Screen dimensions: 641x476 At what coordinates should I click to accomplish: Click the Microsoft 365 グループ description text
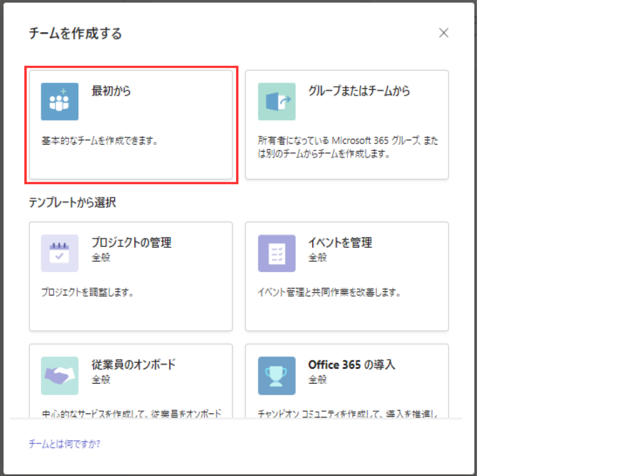(348, 147)
